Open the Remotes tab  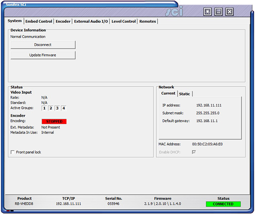(147, 21)
